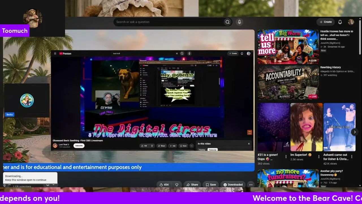Like the video with 454 likes
The width and height of the screenshot is (362, 204).
coord(164,185)
